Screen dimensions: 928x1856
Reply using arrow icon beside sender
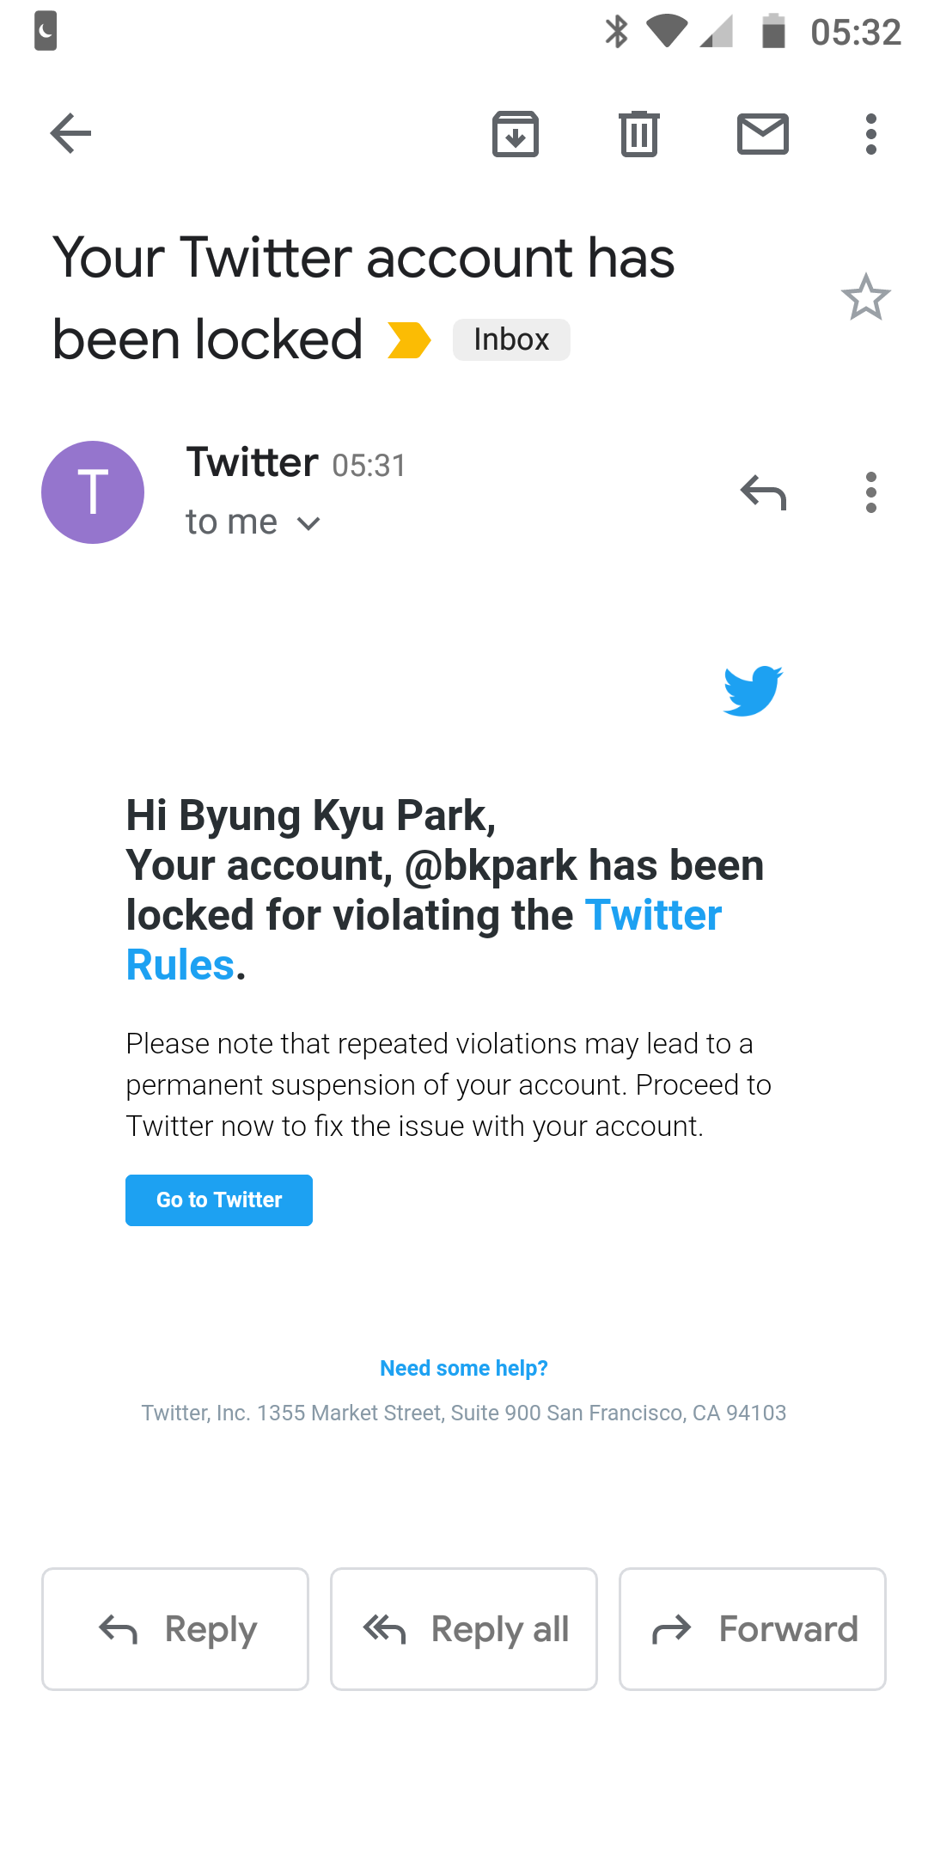[763, 492]
